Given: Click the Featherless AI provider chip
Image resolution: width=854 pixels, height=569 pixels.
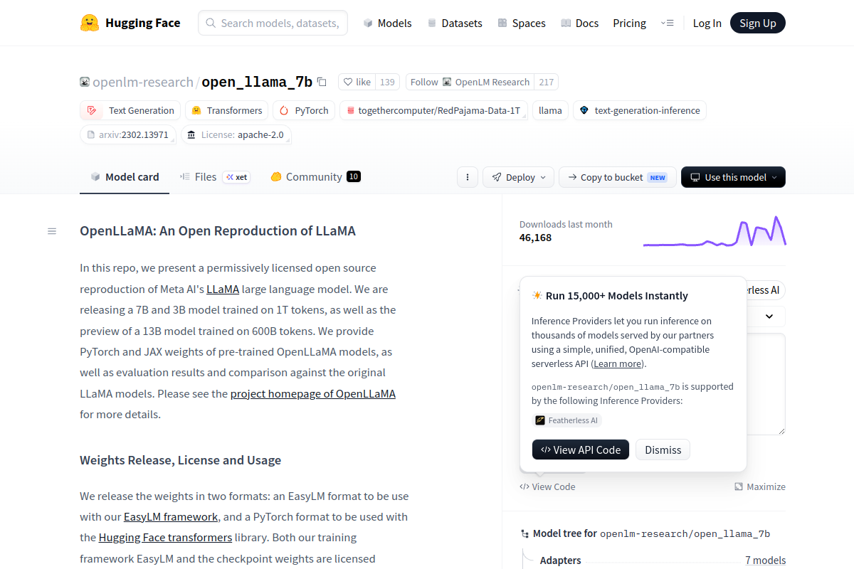Looking at the screenshot, I should tap(567, 420).
